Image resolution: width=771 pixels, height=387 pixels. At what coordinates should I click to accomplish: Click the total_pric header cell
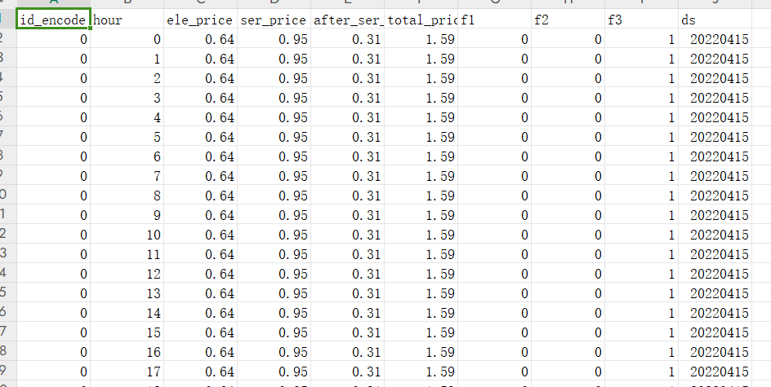(421, 20)
